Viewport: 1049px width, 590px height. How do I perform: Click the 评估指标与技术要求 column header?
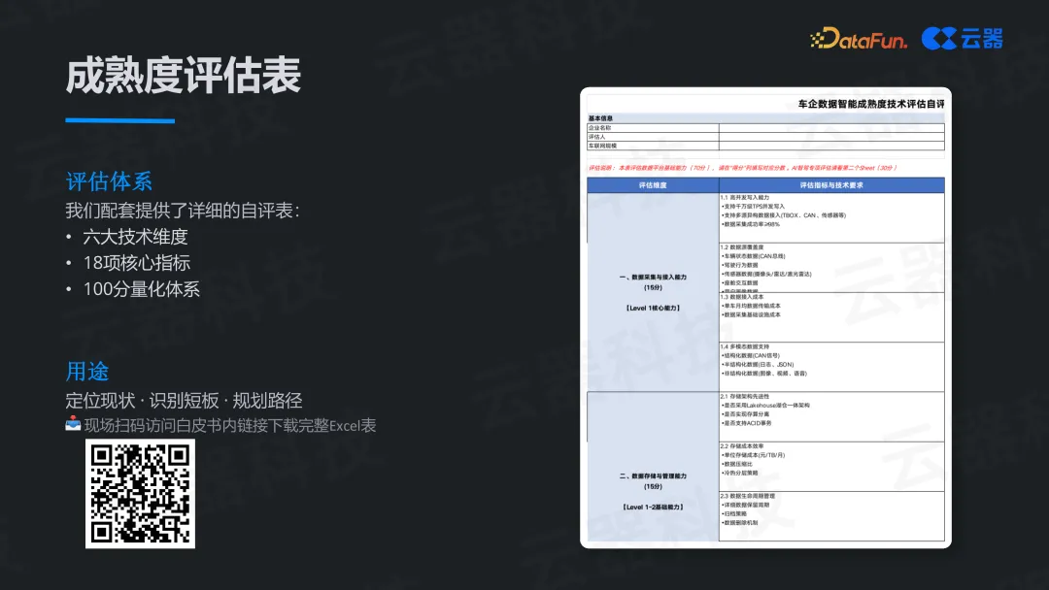(831, 185)
